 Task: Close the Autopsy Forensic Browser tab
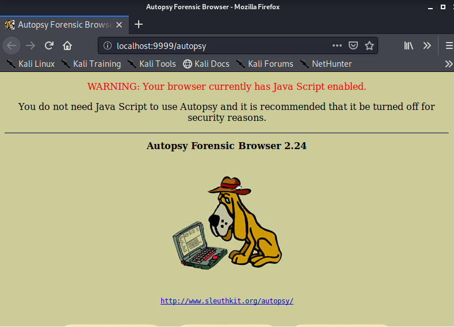119,25
